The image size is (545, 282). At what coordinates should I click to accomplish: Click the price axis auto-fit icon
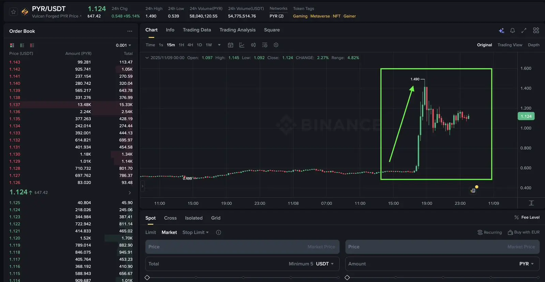pos(531,203)
